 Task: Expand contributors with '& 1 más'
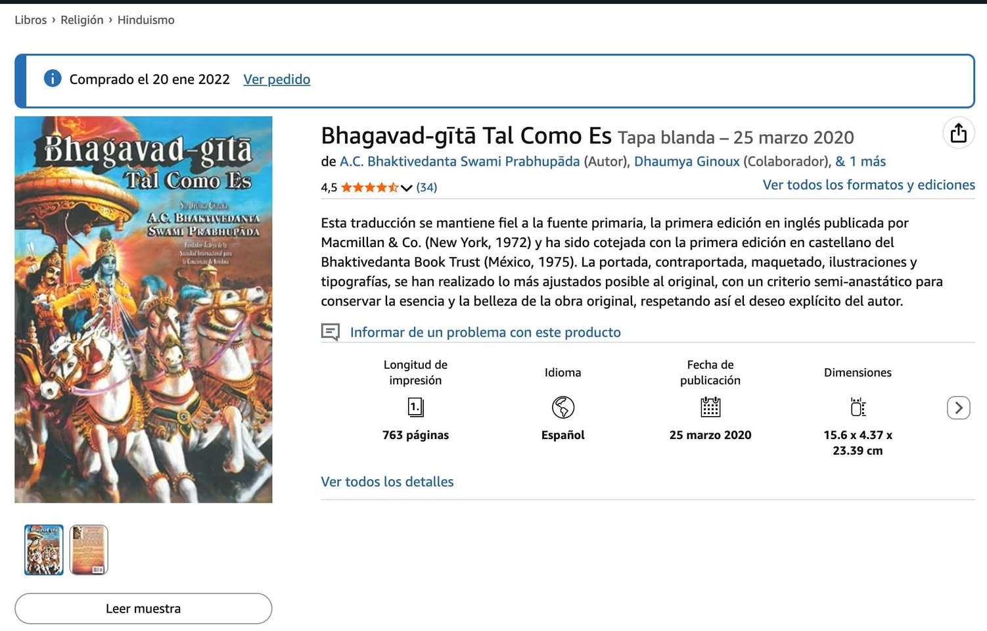pyautogui.click(x=860, y=161)
